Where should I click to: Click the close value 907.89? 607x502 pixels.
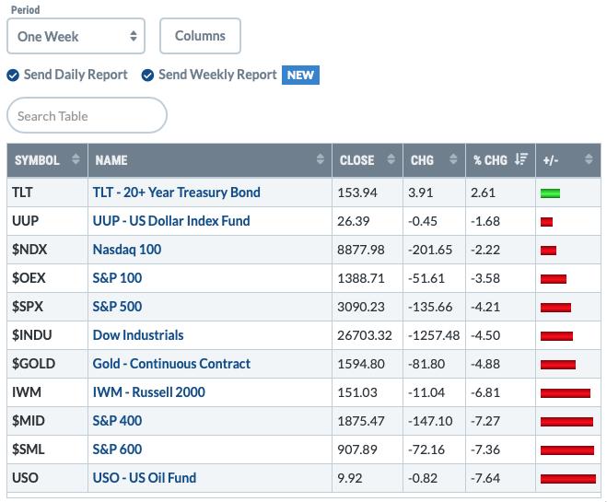[356, 450]
